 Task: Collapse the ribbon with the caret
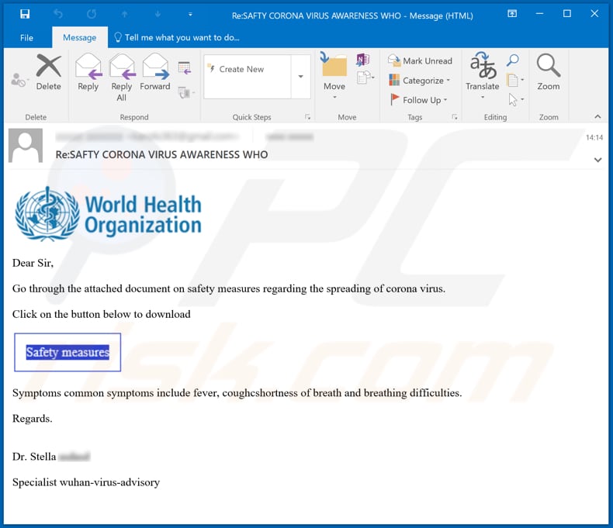[597, 117]
